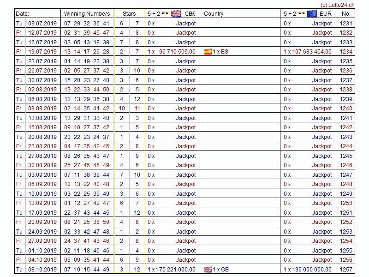Click the Spanish flag beside 1 x ES

point(208,52)
